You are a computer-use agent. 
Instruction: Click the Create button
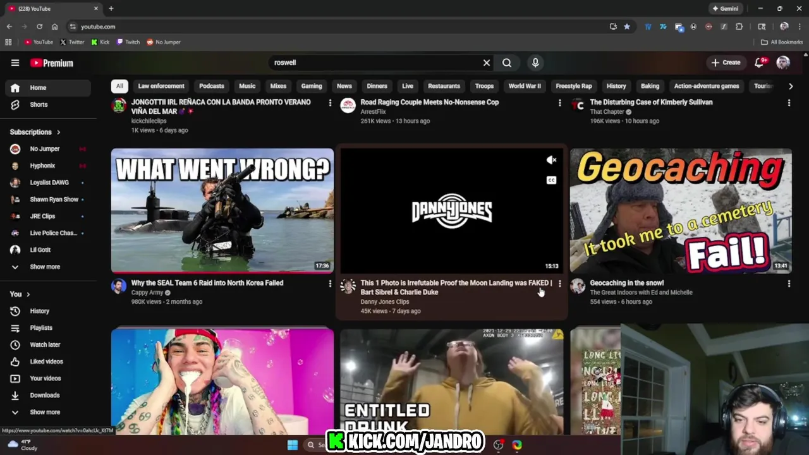pyautogui.click(x=726, y=63)
